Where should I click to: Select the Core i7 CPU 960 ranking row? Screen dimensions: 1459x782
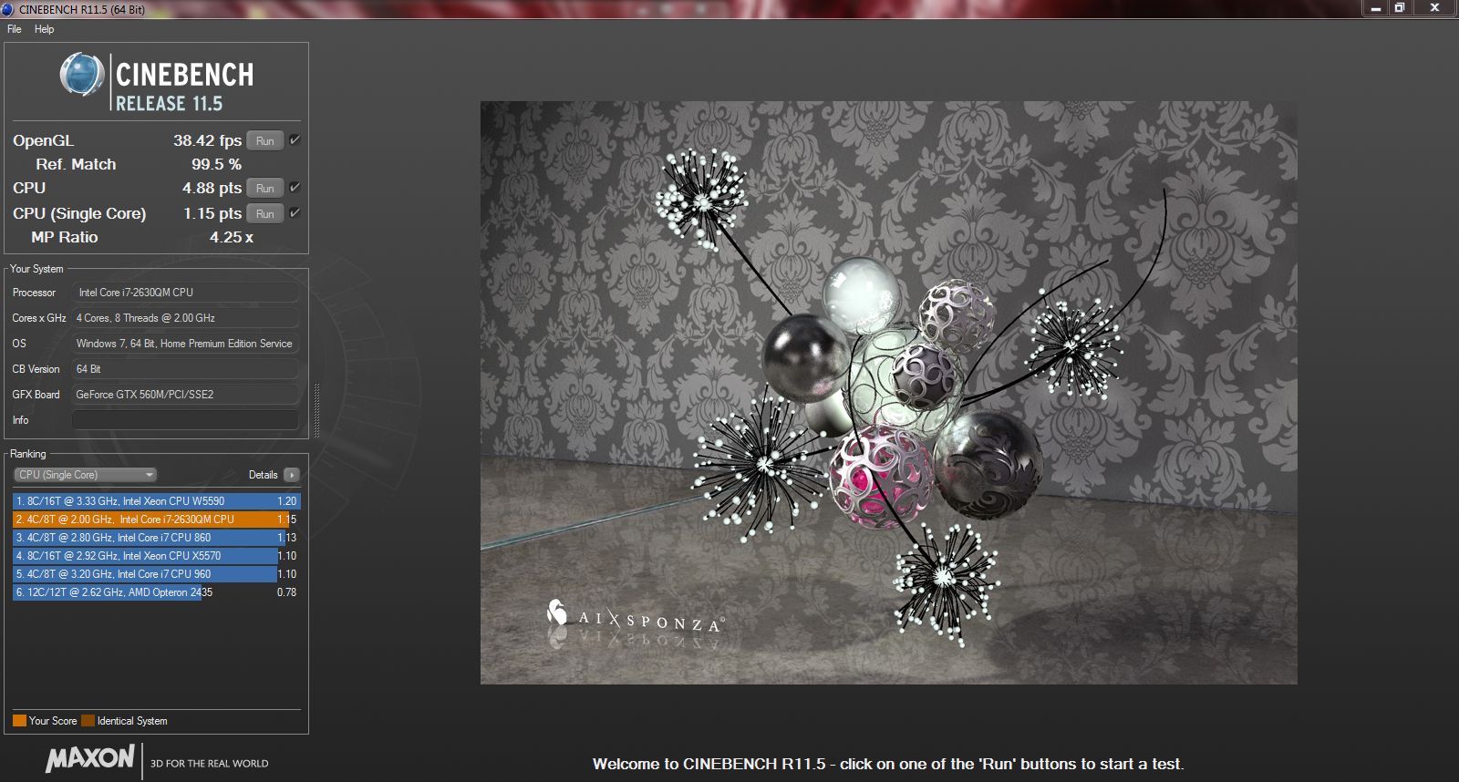coord(155,574)
